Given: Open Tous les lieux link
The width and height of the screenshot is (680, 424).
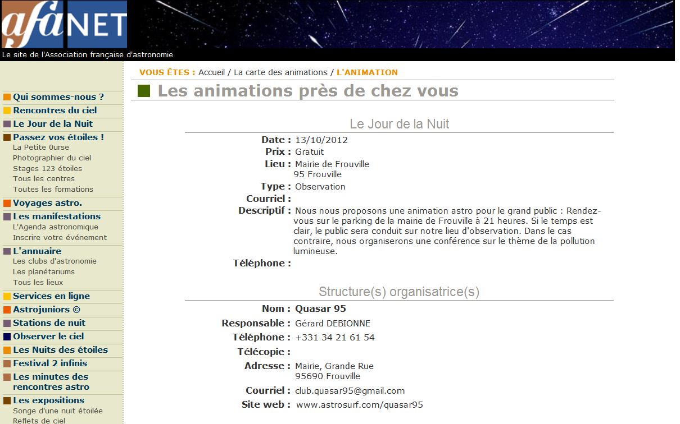Looking at the screenshot, I should click(38, 283).
